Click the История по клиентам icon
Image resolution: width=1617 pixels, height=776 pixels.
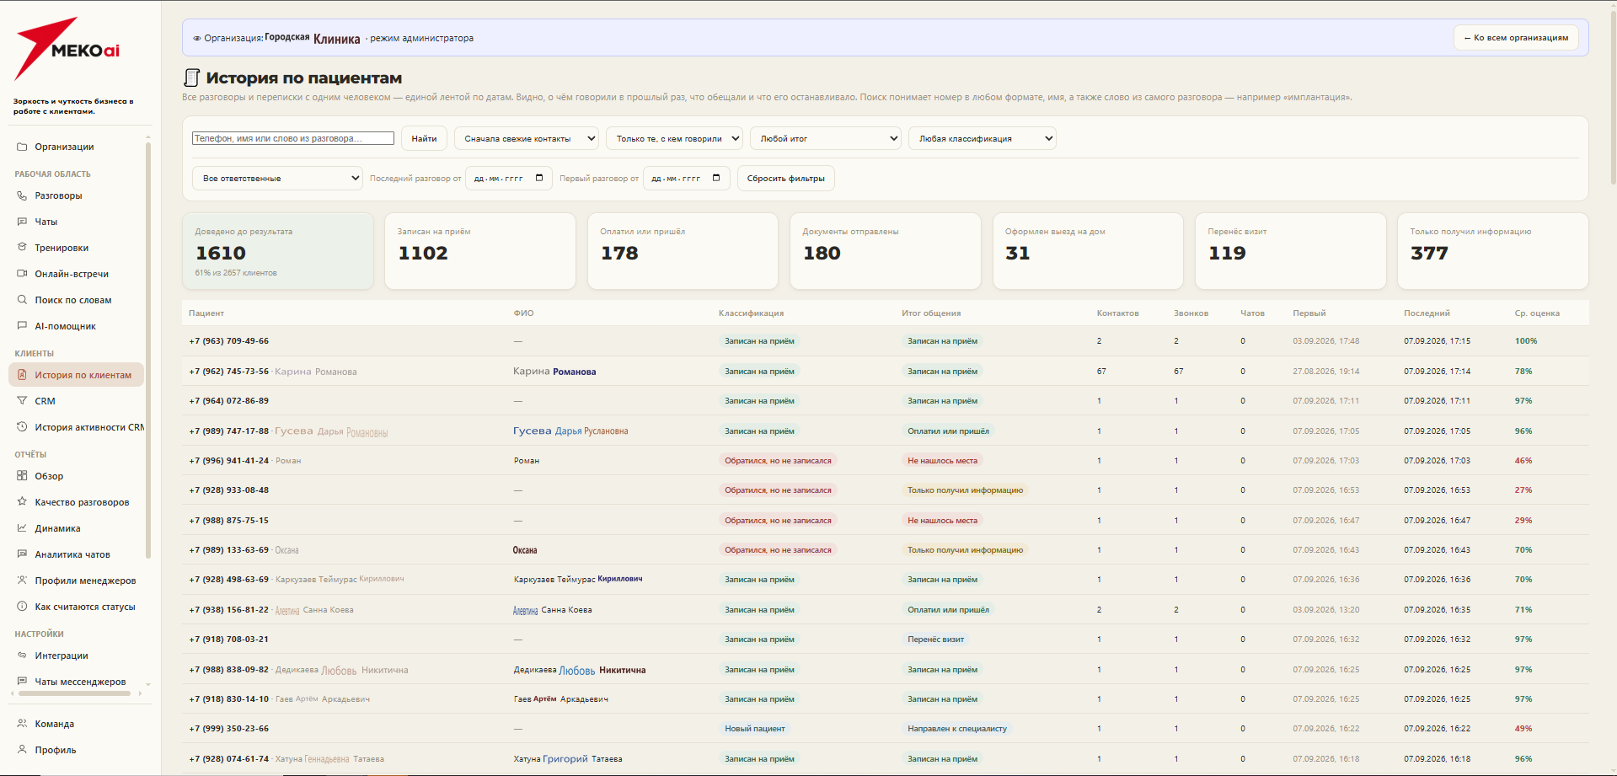22,375
